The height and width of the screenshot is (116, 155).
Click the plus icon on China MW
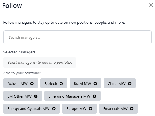(130, 84)
